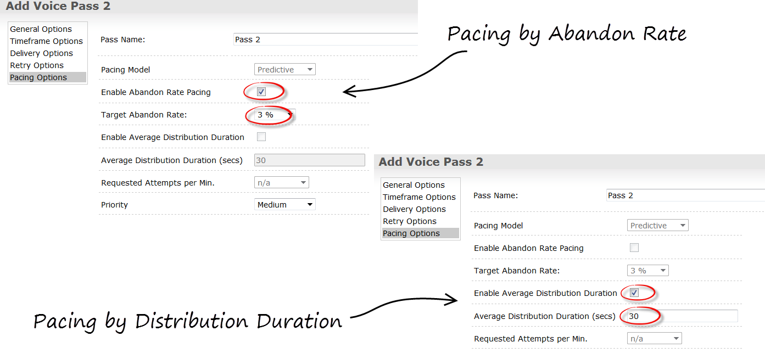Click the 'Priority' label
765x353 pixels.
(x=114, y=205)
